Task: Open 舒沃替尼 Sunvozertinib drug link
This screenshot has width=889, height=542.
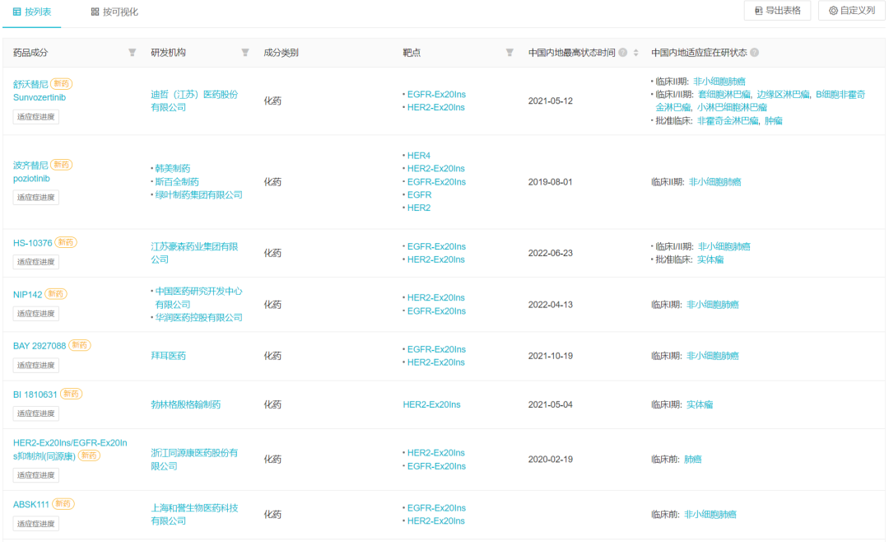Action: coord(40,91)
